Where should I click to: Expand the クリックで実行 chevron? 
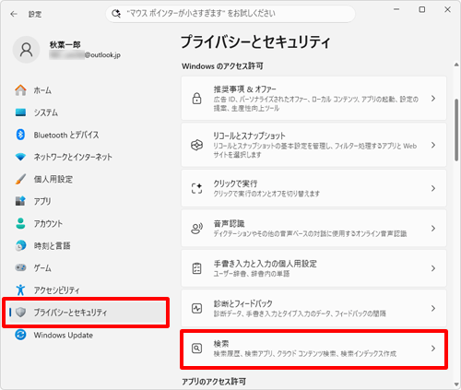[433, 188]
